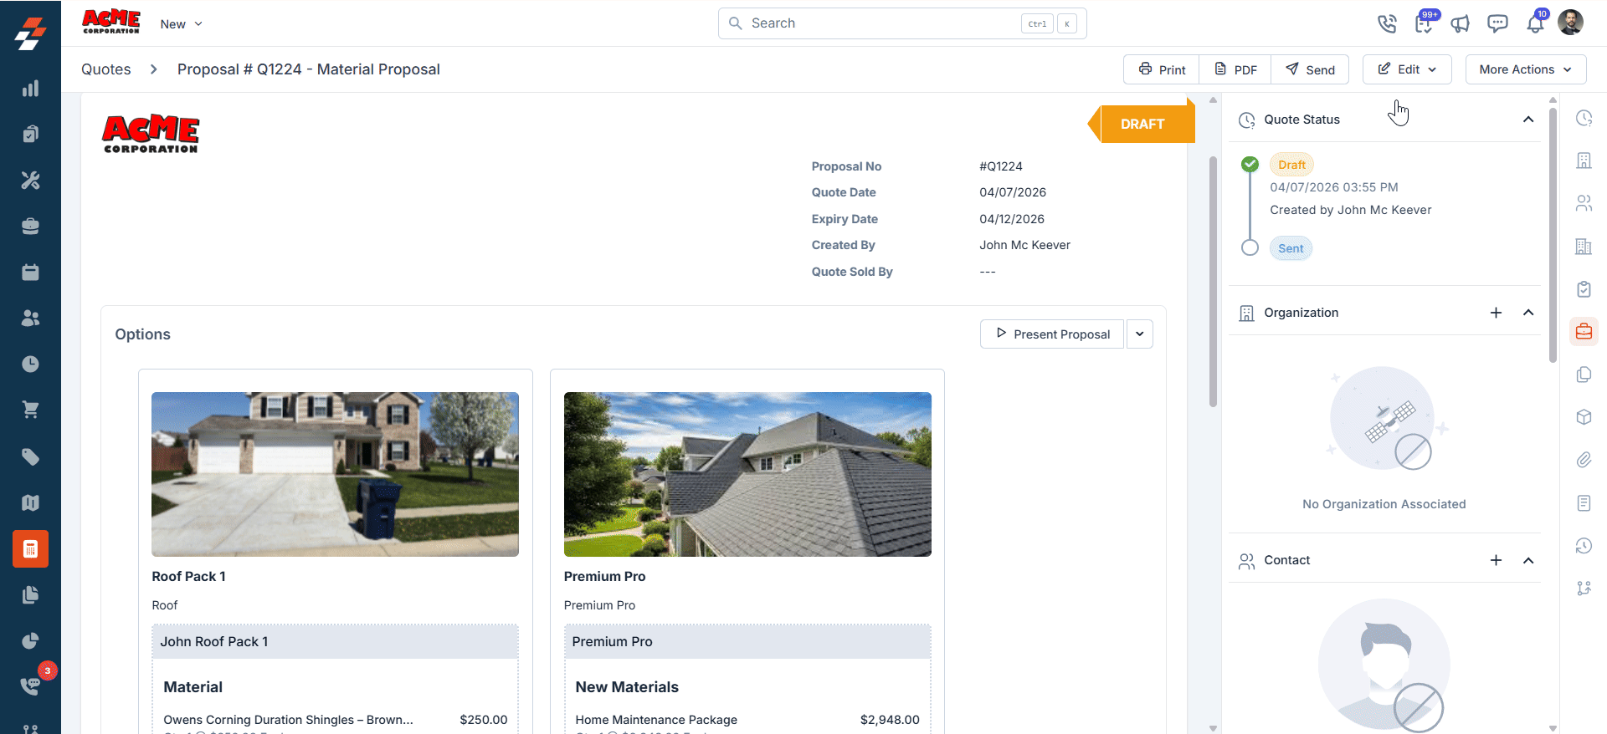
Task: Open the dropdown arrow beside Present Proposal
Action: tap(1139, 334)
